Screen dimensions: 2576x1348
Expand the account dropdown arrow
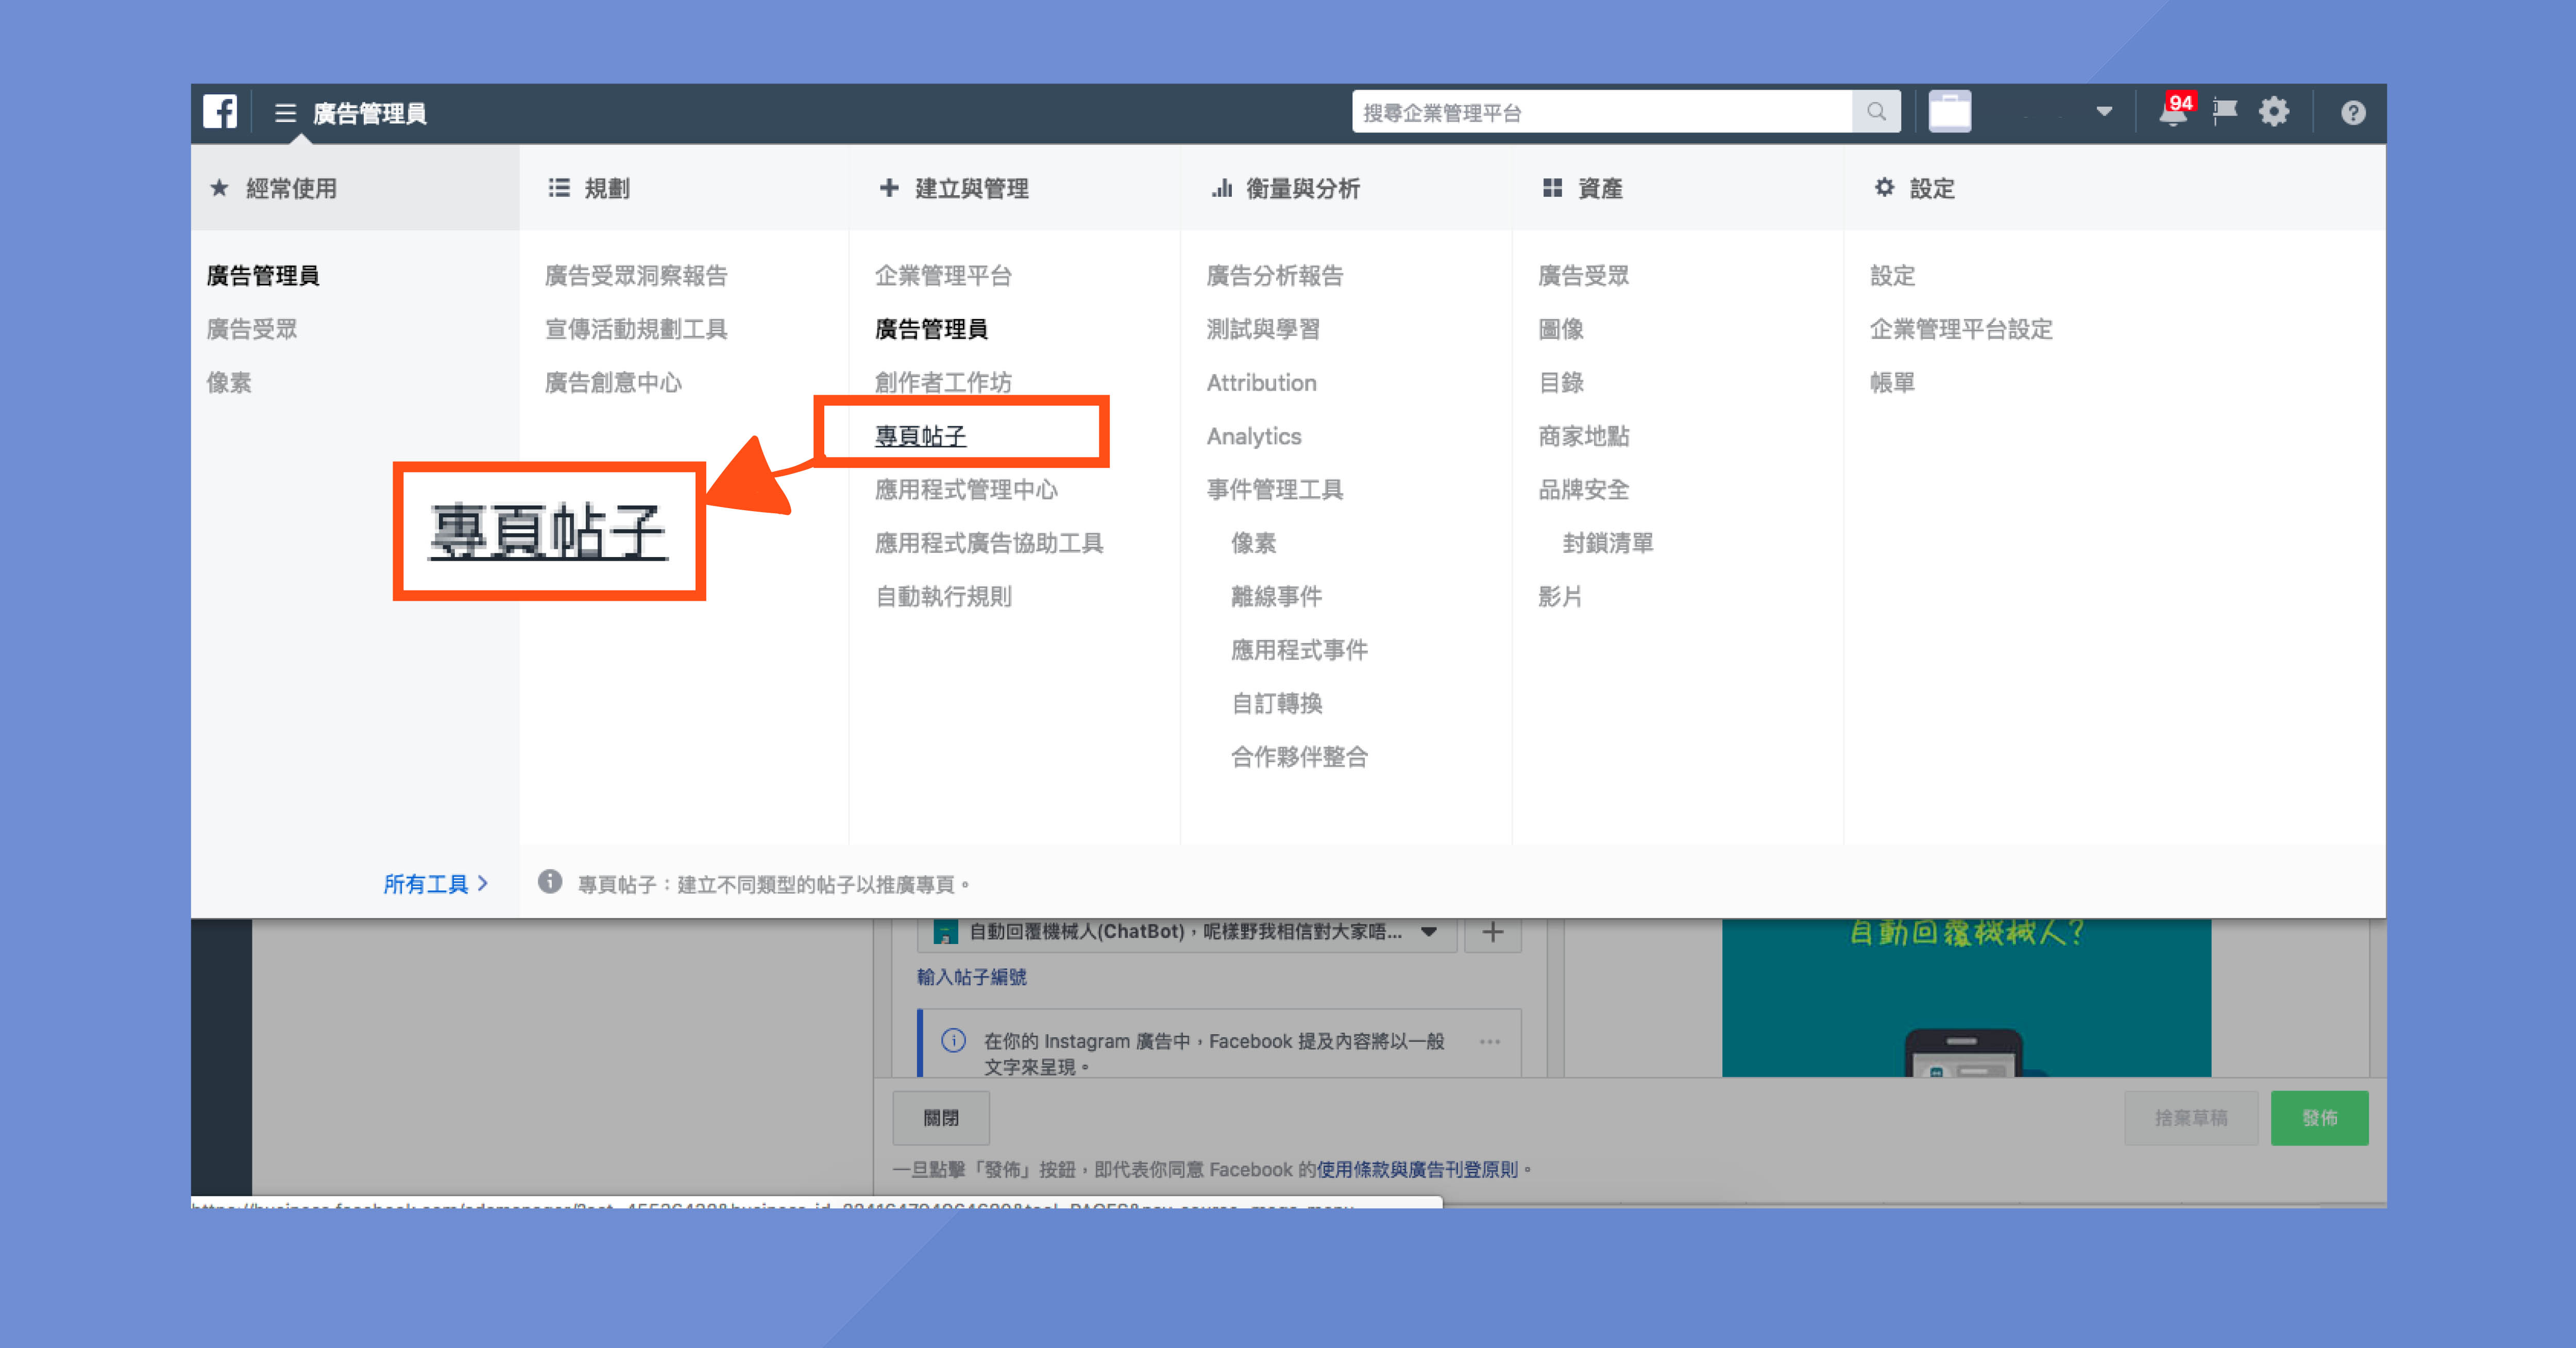[2104, 112]
